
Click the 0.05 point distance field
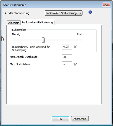[x=67, y=47]
